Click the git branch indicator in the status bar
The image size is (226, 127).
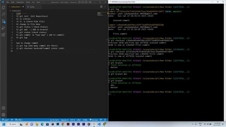tap(6, 120)
